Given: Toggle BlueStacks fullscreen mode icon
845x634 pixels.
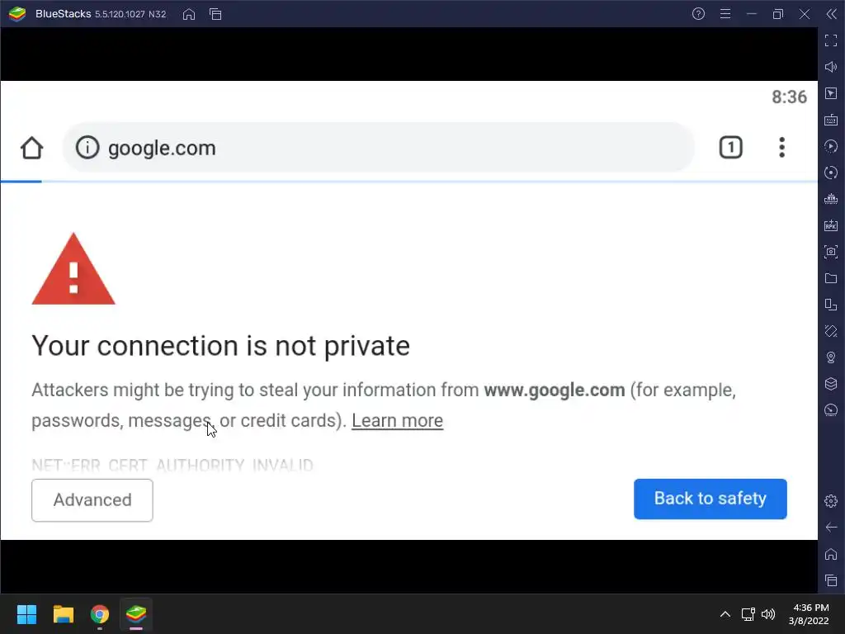Looking at the screenshot, I should click(x=831, y=40).
